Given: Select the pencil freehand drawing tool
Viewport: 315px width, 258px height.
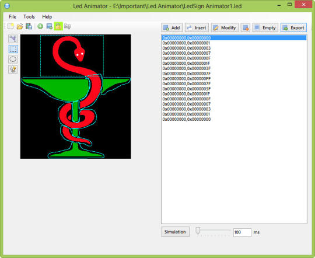Looking at the screenshot, I should (13, 69).
